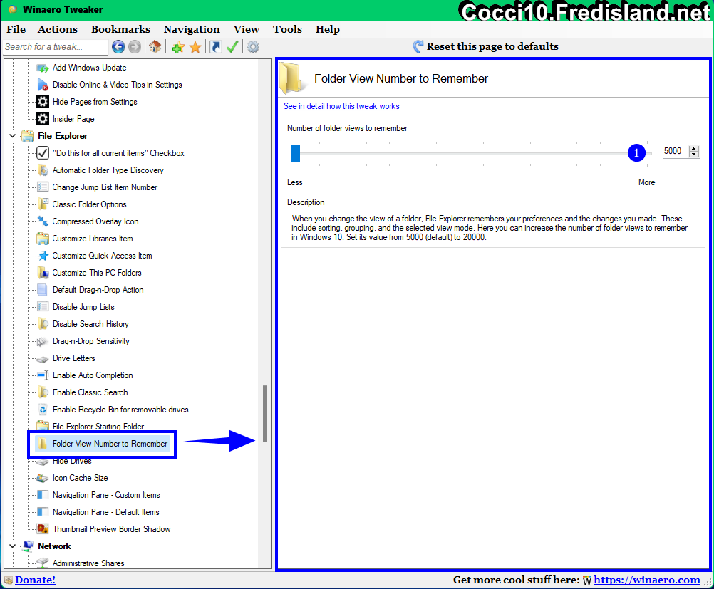Screen dimensions: 714x589
Task: Open the Tools menu
Action: coord(287,29)
